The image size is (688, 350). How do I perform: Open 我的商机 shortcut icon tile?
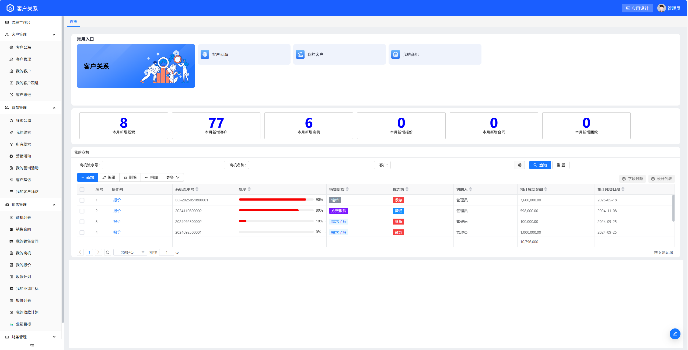tap(395, 54)
